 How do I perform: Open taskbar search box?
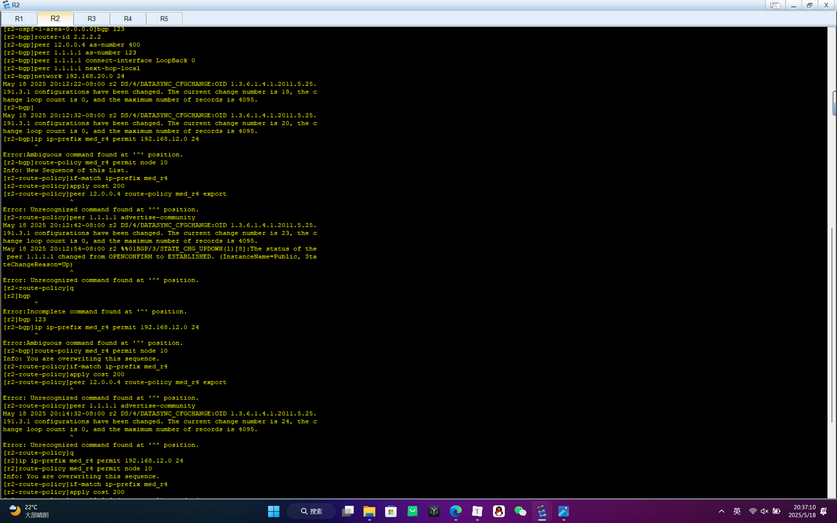(311, 511)
